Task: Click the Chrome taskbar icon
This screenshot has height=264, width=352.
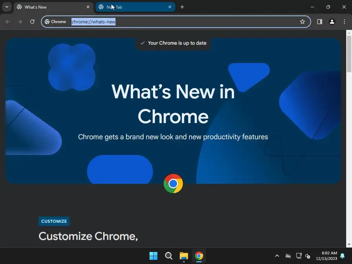Action: [x=199, y=256]
